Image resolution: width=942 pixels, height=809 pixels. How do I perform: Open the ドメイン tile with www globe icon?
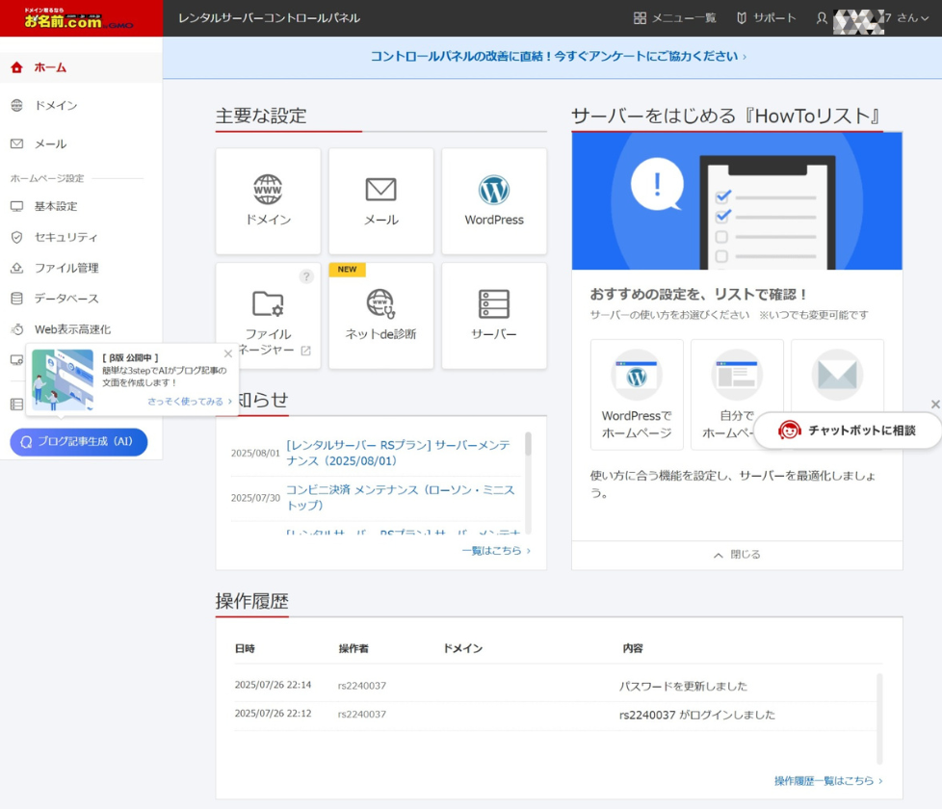point(268,200)
